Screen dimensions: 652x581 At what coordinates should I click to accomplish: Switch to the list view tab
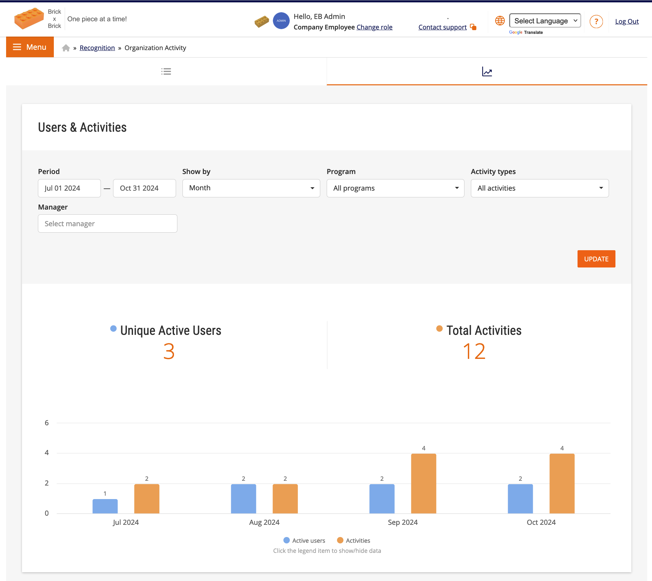(166, 71)
